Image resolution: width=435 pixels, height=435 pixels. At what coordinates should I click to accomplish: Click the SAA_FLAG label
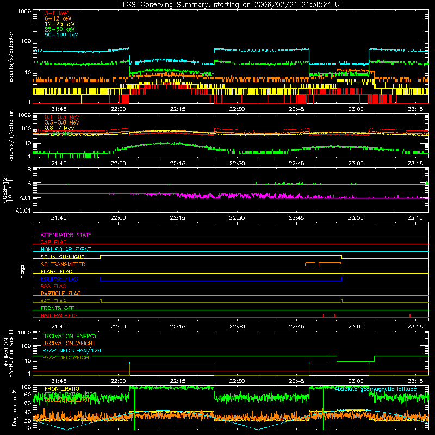click(x=53, y=286)
